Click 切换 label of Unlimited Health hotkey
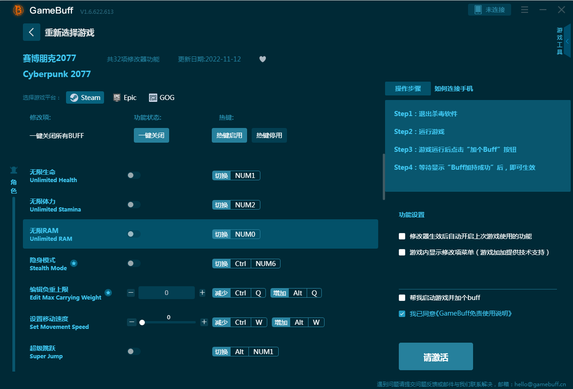Screen dimensions: 573x389 point(221,176)
